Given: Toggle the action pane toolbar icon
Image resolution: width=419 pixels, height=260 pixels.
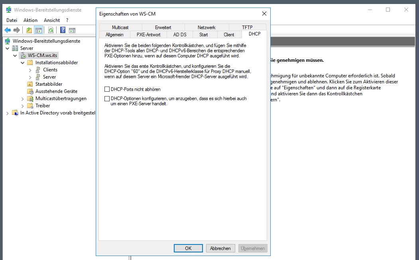Looking at the screenshot, I should (72, 30).
